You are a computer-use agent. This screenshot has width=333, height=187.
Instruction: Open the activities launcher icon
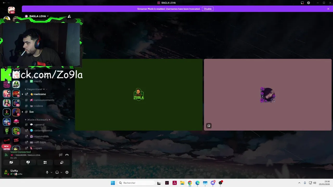[x=45, y=162]
